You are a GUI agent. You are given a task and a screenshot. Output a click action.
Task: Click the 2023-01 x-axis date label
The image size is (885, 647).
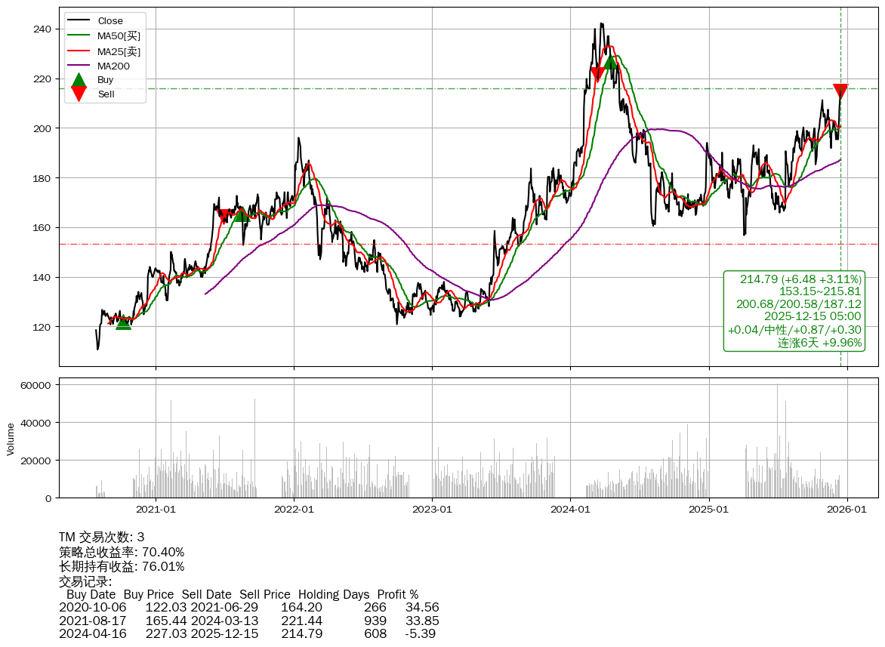(x=432, y=510)
